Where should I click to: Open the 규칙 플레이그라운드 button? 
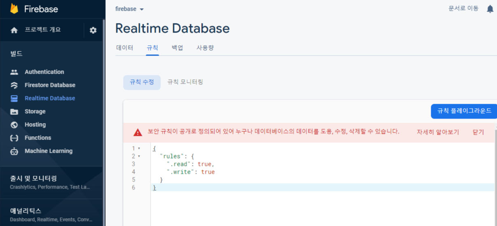[464, 111]
